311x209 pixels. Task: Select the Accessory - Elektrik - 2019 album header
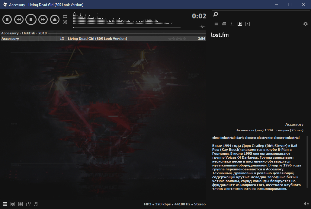103,33
